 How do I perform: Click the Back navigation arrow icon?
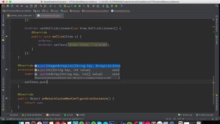click(x=51, y=6)
